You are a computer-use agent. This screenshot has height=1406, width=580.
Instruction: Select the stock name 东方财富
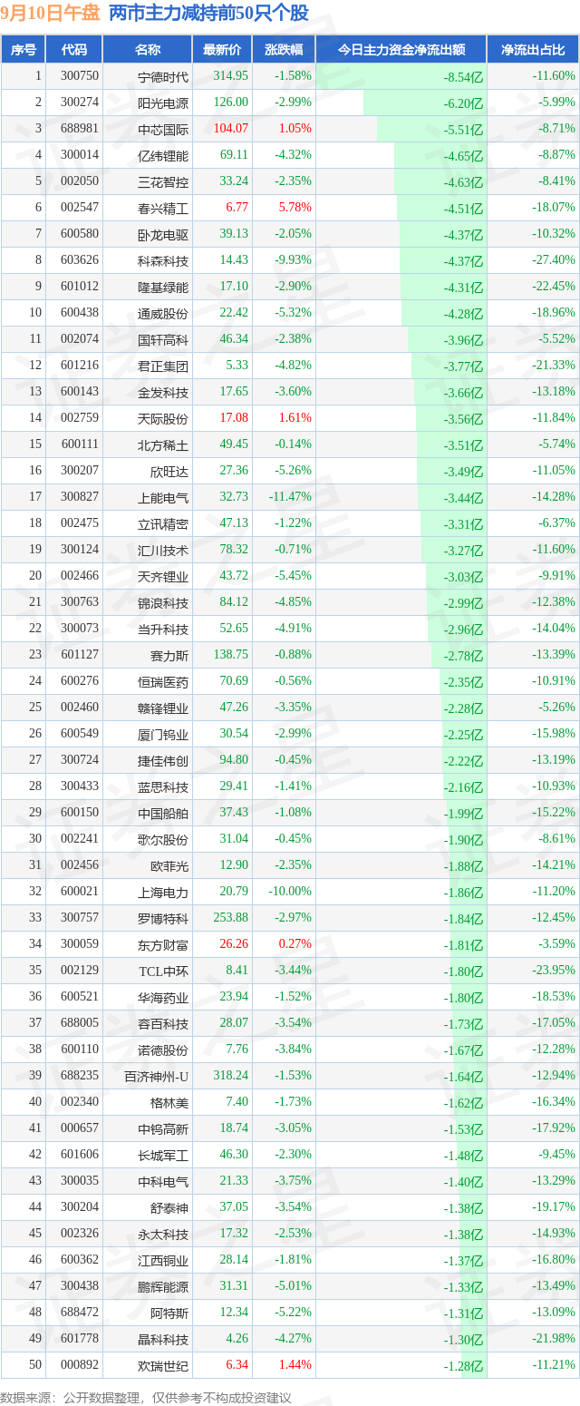coord(163,945)
